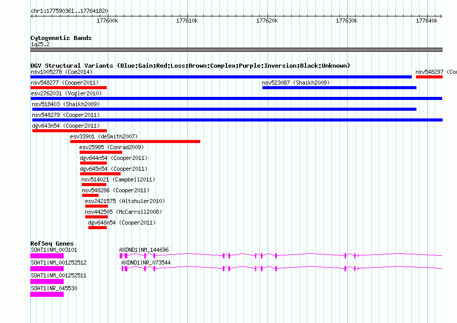Open nsv442505 (McCarroll2008) variant label
This screenshot has height=323, width=457.
[x=123, y=212]
